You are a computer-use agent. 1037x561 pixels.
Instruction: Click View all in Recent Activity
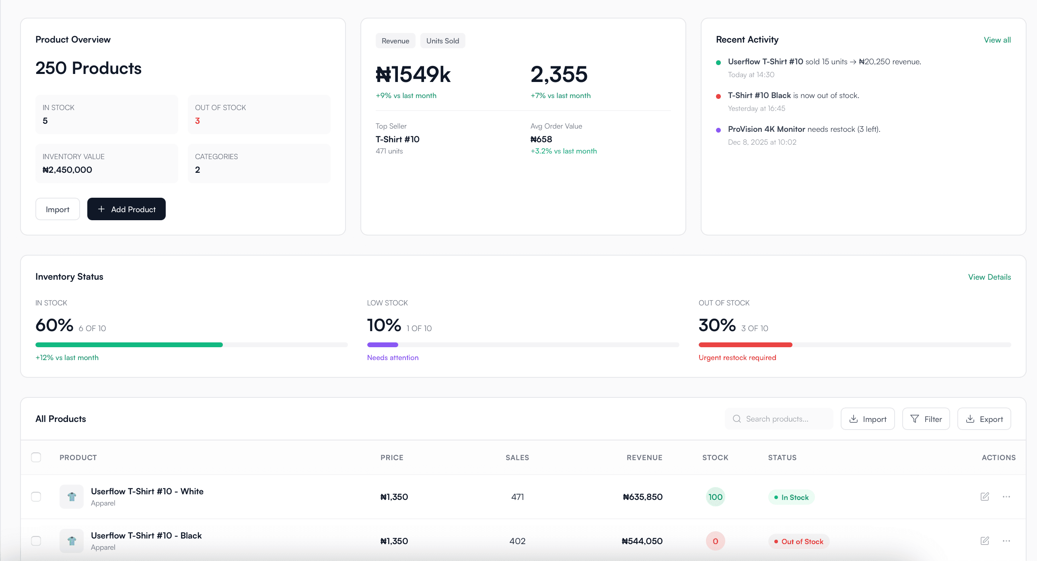point(997,40)
